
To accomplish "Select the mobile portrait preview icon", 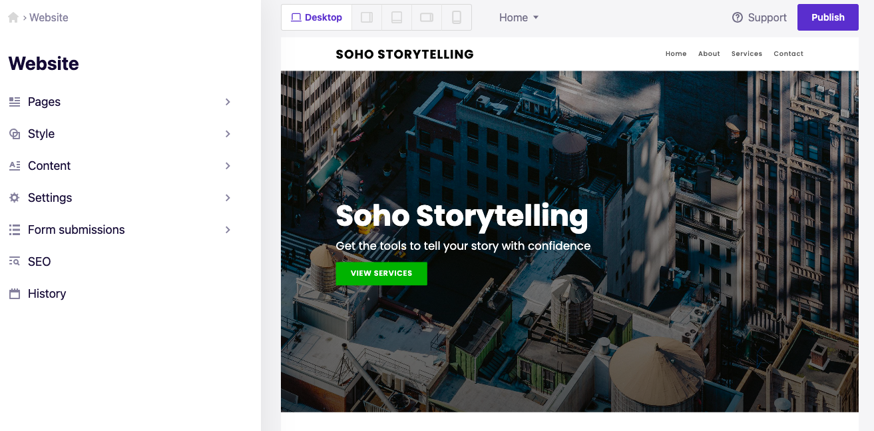I will [x=457, y=17].
